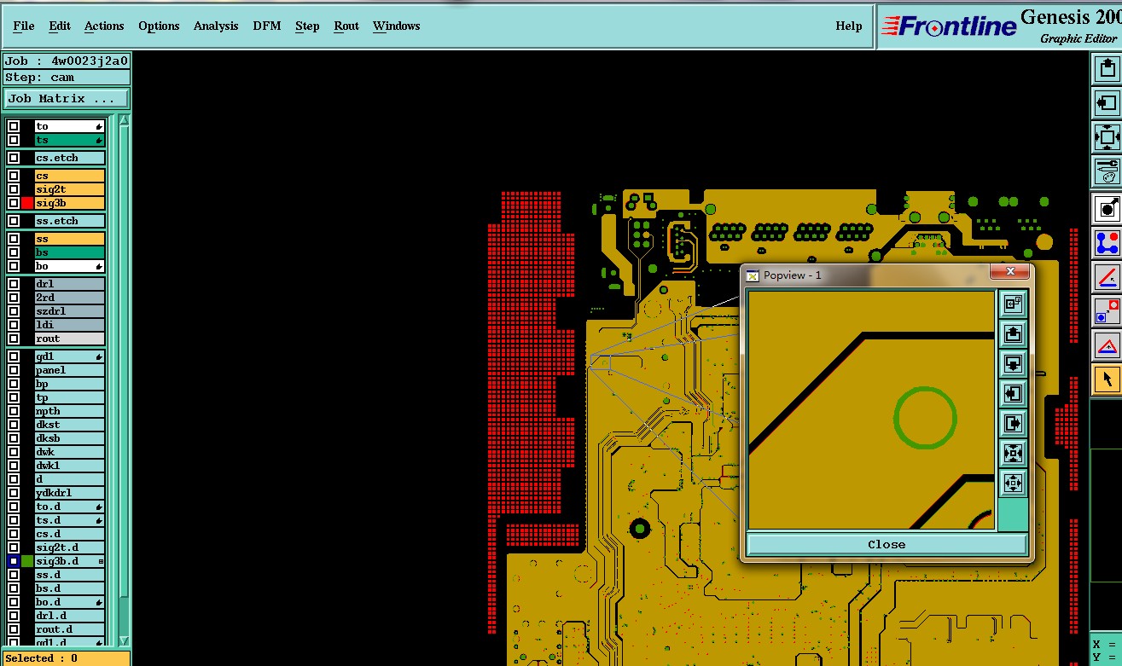The height and width of the screenshot is (666, 1122).
Task: Select the 'ss' layer name
Action: click(69, 239)
